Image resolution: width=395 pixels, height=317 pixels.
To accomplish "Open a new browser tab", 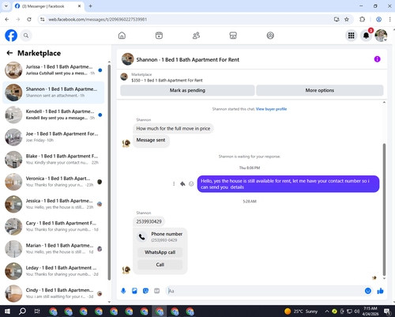I will pyautogui.click(x=90, y=6).
